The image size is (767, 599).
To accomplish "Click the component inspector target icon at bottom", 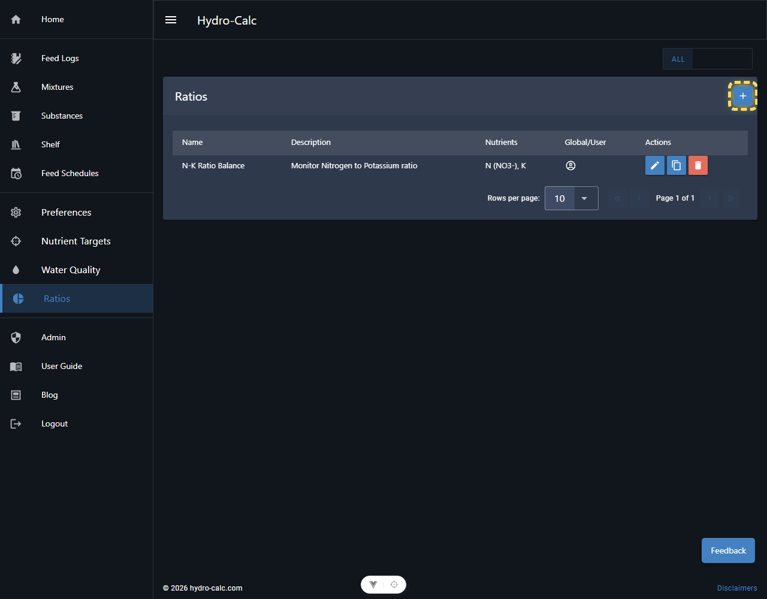I will (x=394, y=585).
